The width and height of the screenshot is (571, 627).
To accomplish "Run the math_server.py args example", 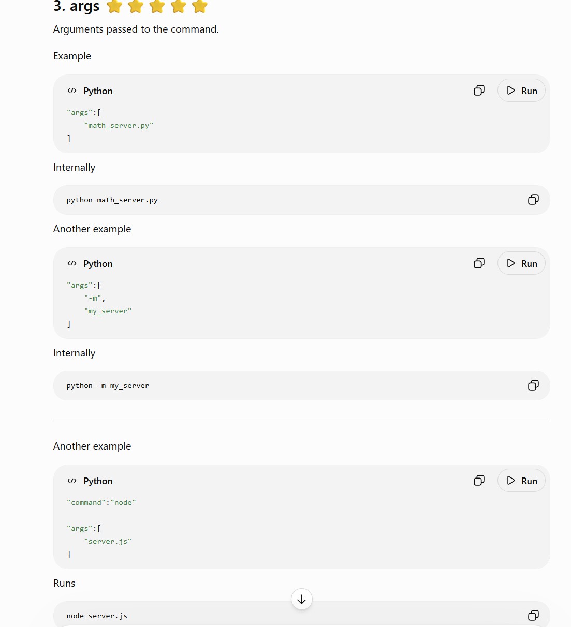I will click(521, 91).
